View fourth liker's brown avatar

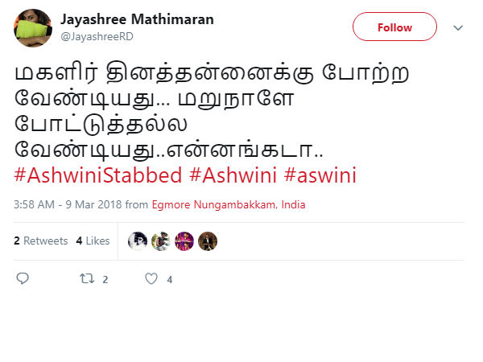(208, 241)
